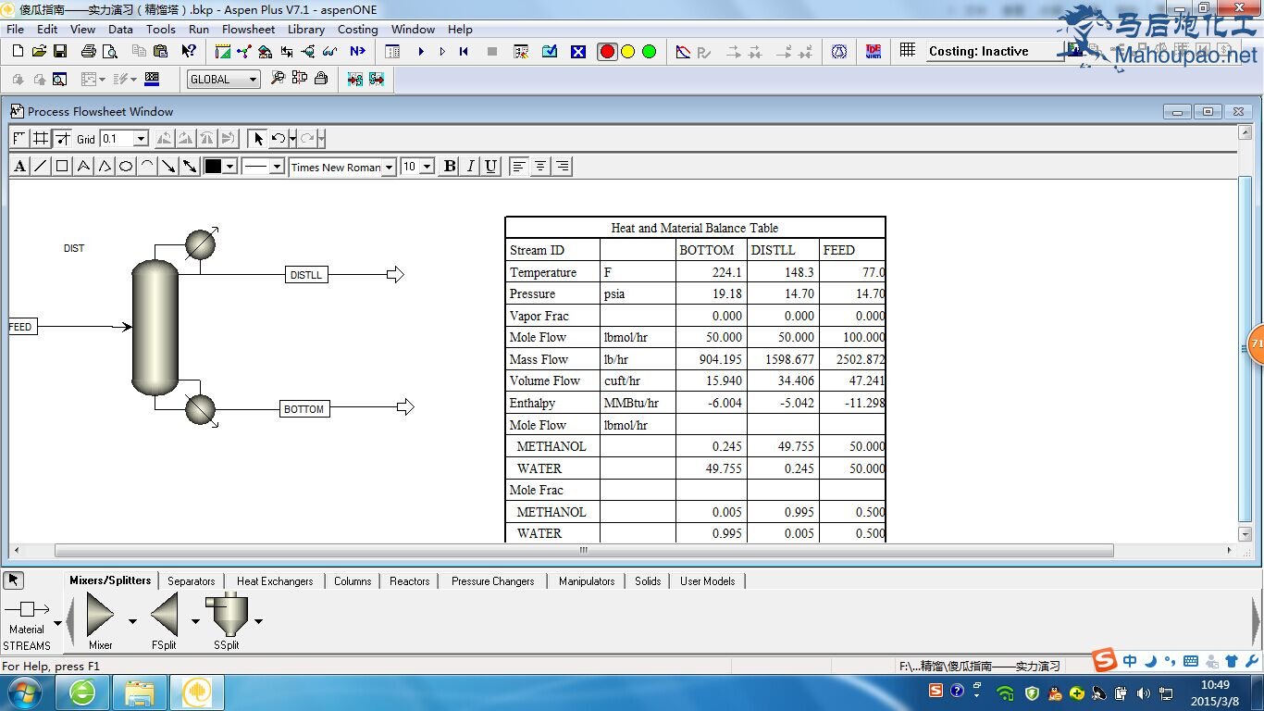Open the Costing menu
This screenshot has height=711, width=1264.
[x=358, y=29]
